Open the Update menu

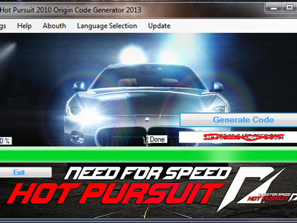click(159, 26)
